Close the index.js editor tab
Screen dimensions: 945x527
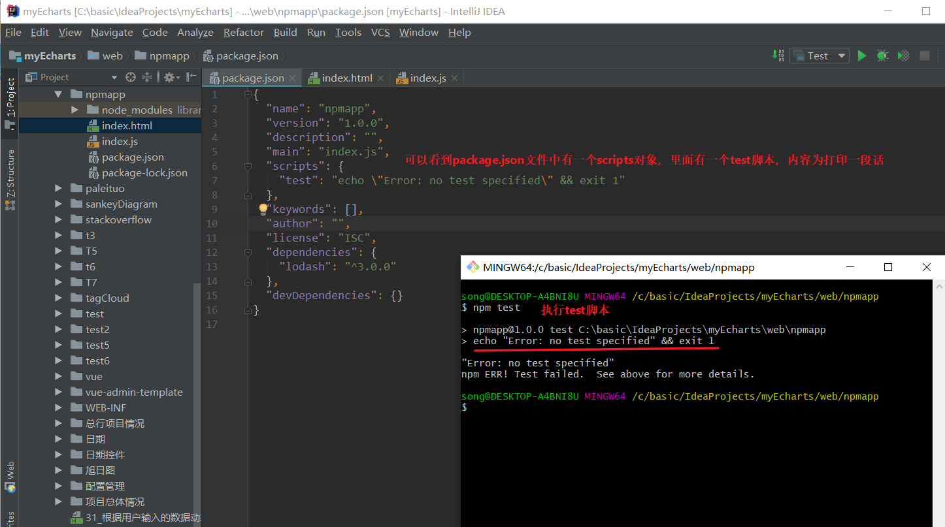pyautogui.click(x=454, y=78)
